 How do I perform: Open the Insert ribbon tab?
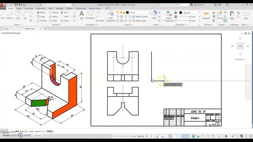(19, 8)
